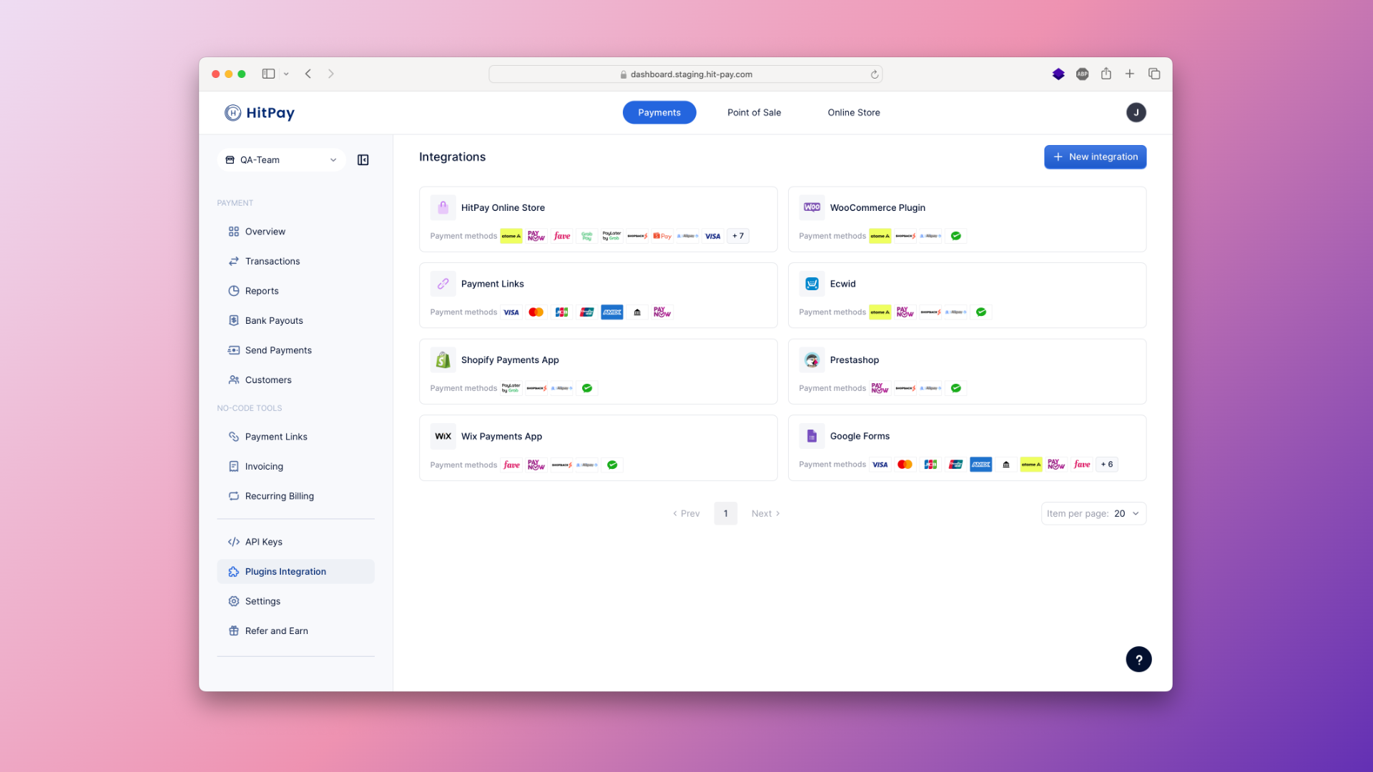1373x772 pixels.
Task: Click the Shopify logo icon
Action: click(x=443, y=360)
